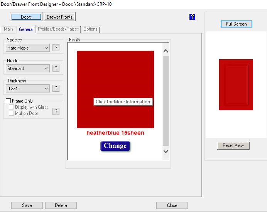This screenshot has height=212, width=267.
Task: Switch to the Main tab
Action: pos(8,29)
